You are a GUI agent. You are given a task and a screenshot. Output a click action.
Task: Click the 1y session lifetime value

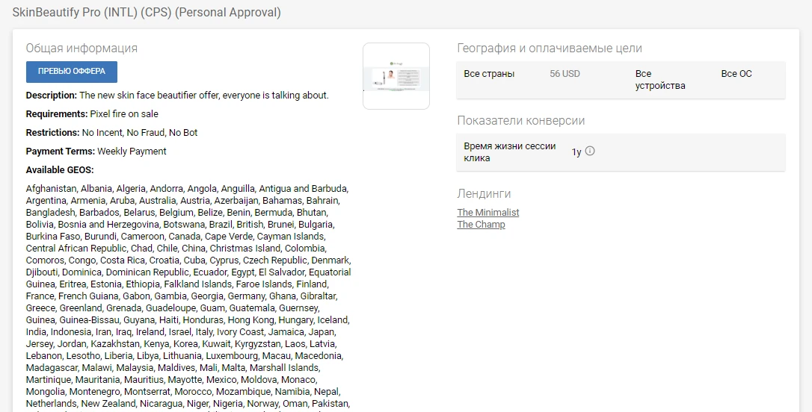[x=576, y=152]
